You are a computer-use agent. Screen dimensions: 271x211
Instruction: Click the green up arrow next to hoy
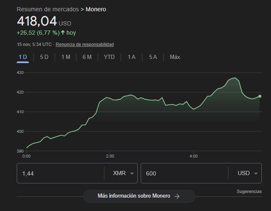click(x=63, y=32)
